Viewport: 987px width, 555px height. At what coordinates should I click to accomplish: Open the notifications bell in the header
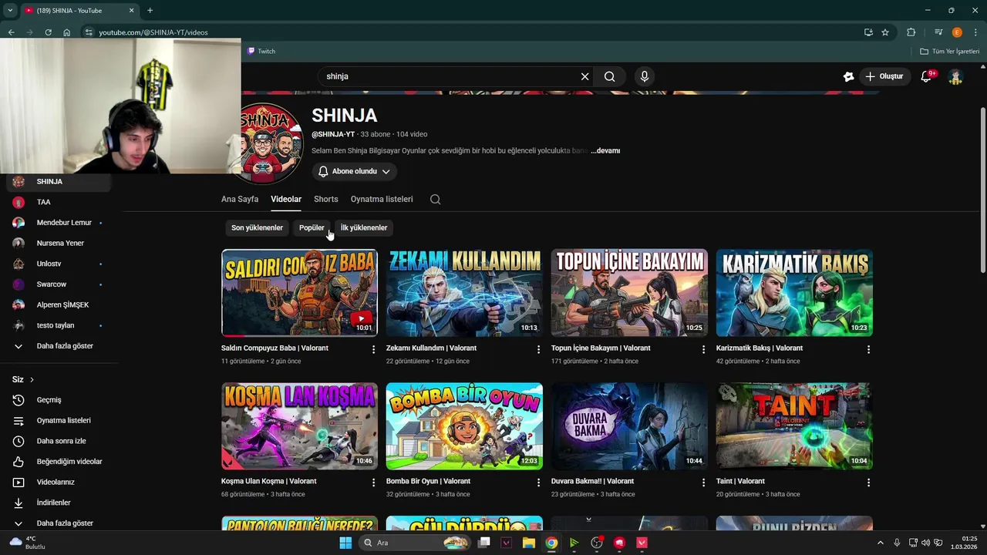[x=927, y=76]
